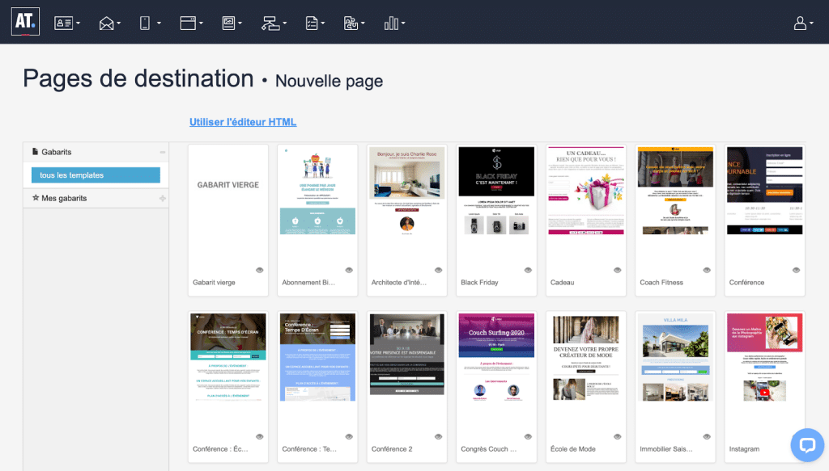Open the workflow diagram automation menu
Image resolution: width=829 pixels, height=471 pixels.
click(274, 23)
